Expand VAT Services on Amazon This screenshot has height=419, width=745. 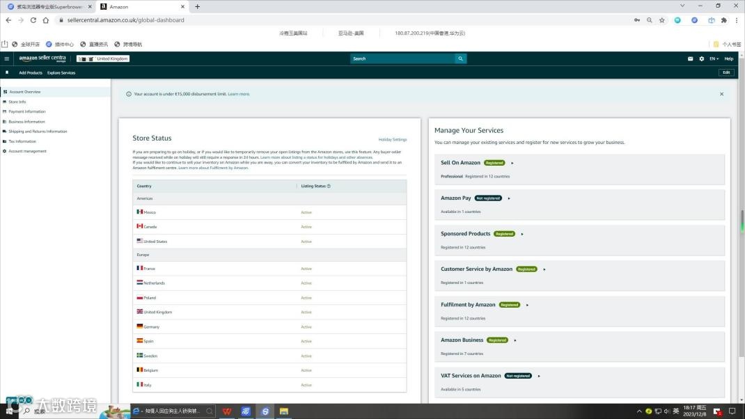pyautogui.click(x=539, y=376)
